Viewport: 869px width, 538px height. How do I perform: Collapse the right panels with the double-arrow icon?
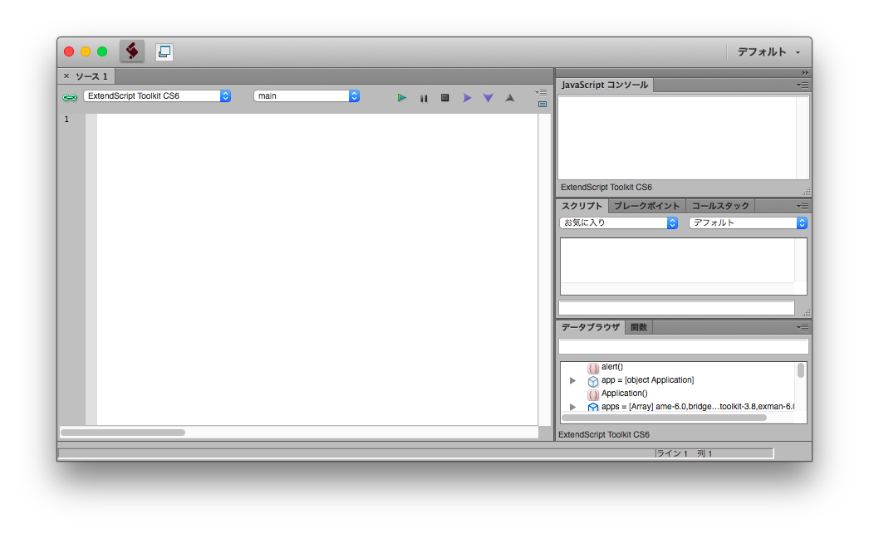[805, 72]
